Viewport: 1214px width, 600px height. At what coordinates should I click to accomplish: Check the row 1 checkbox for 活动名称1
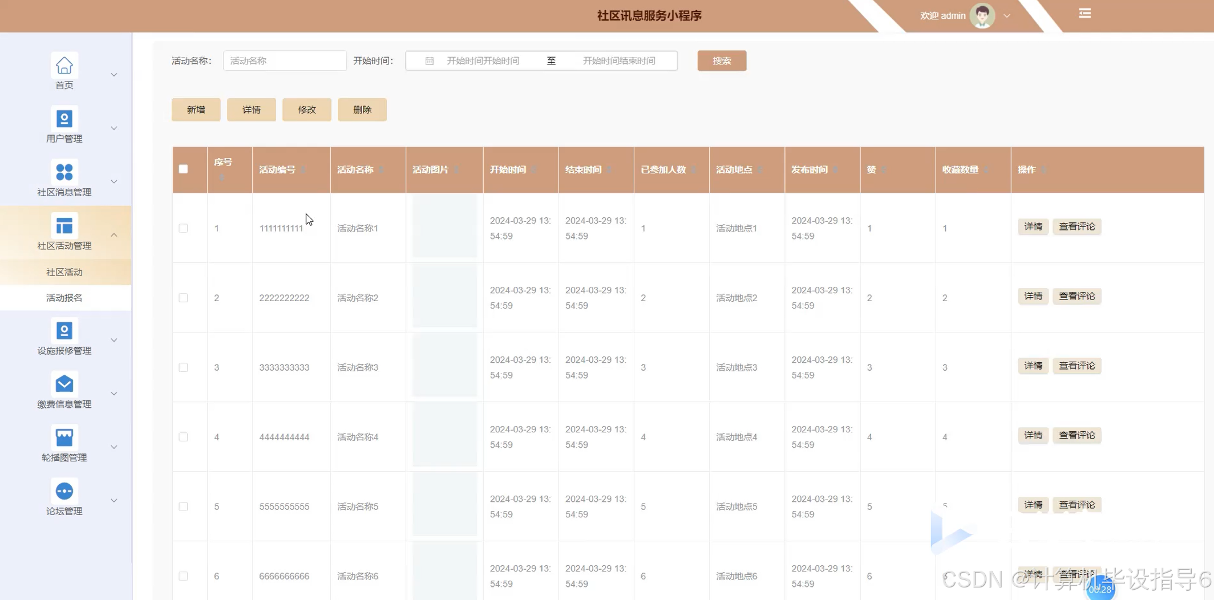[x=183, y=228]
